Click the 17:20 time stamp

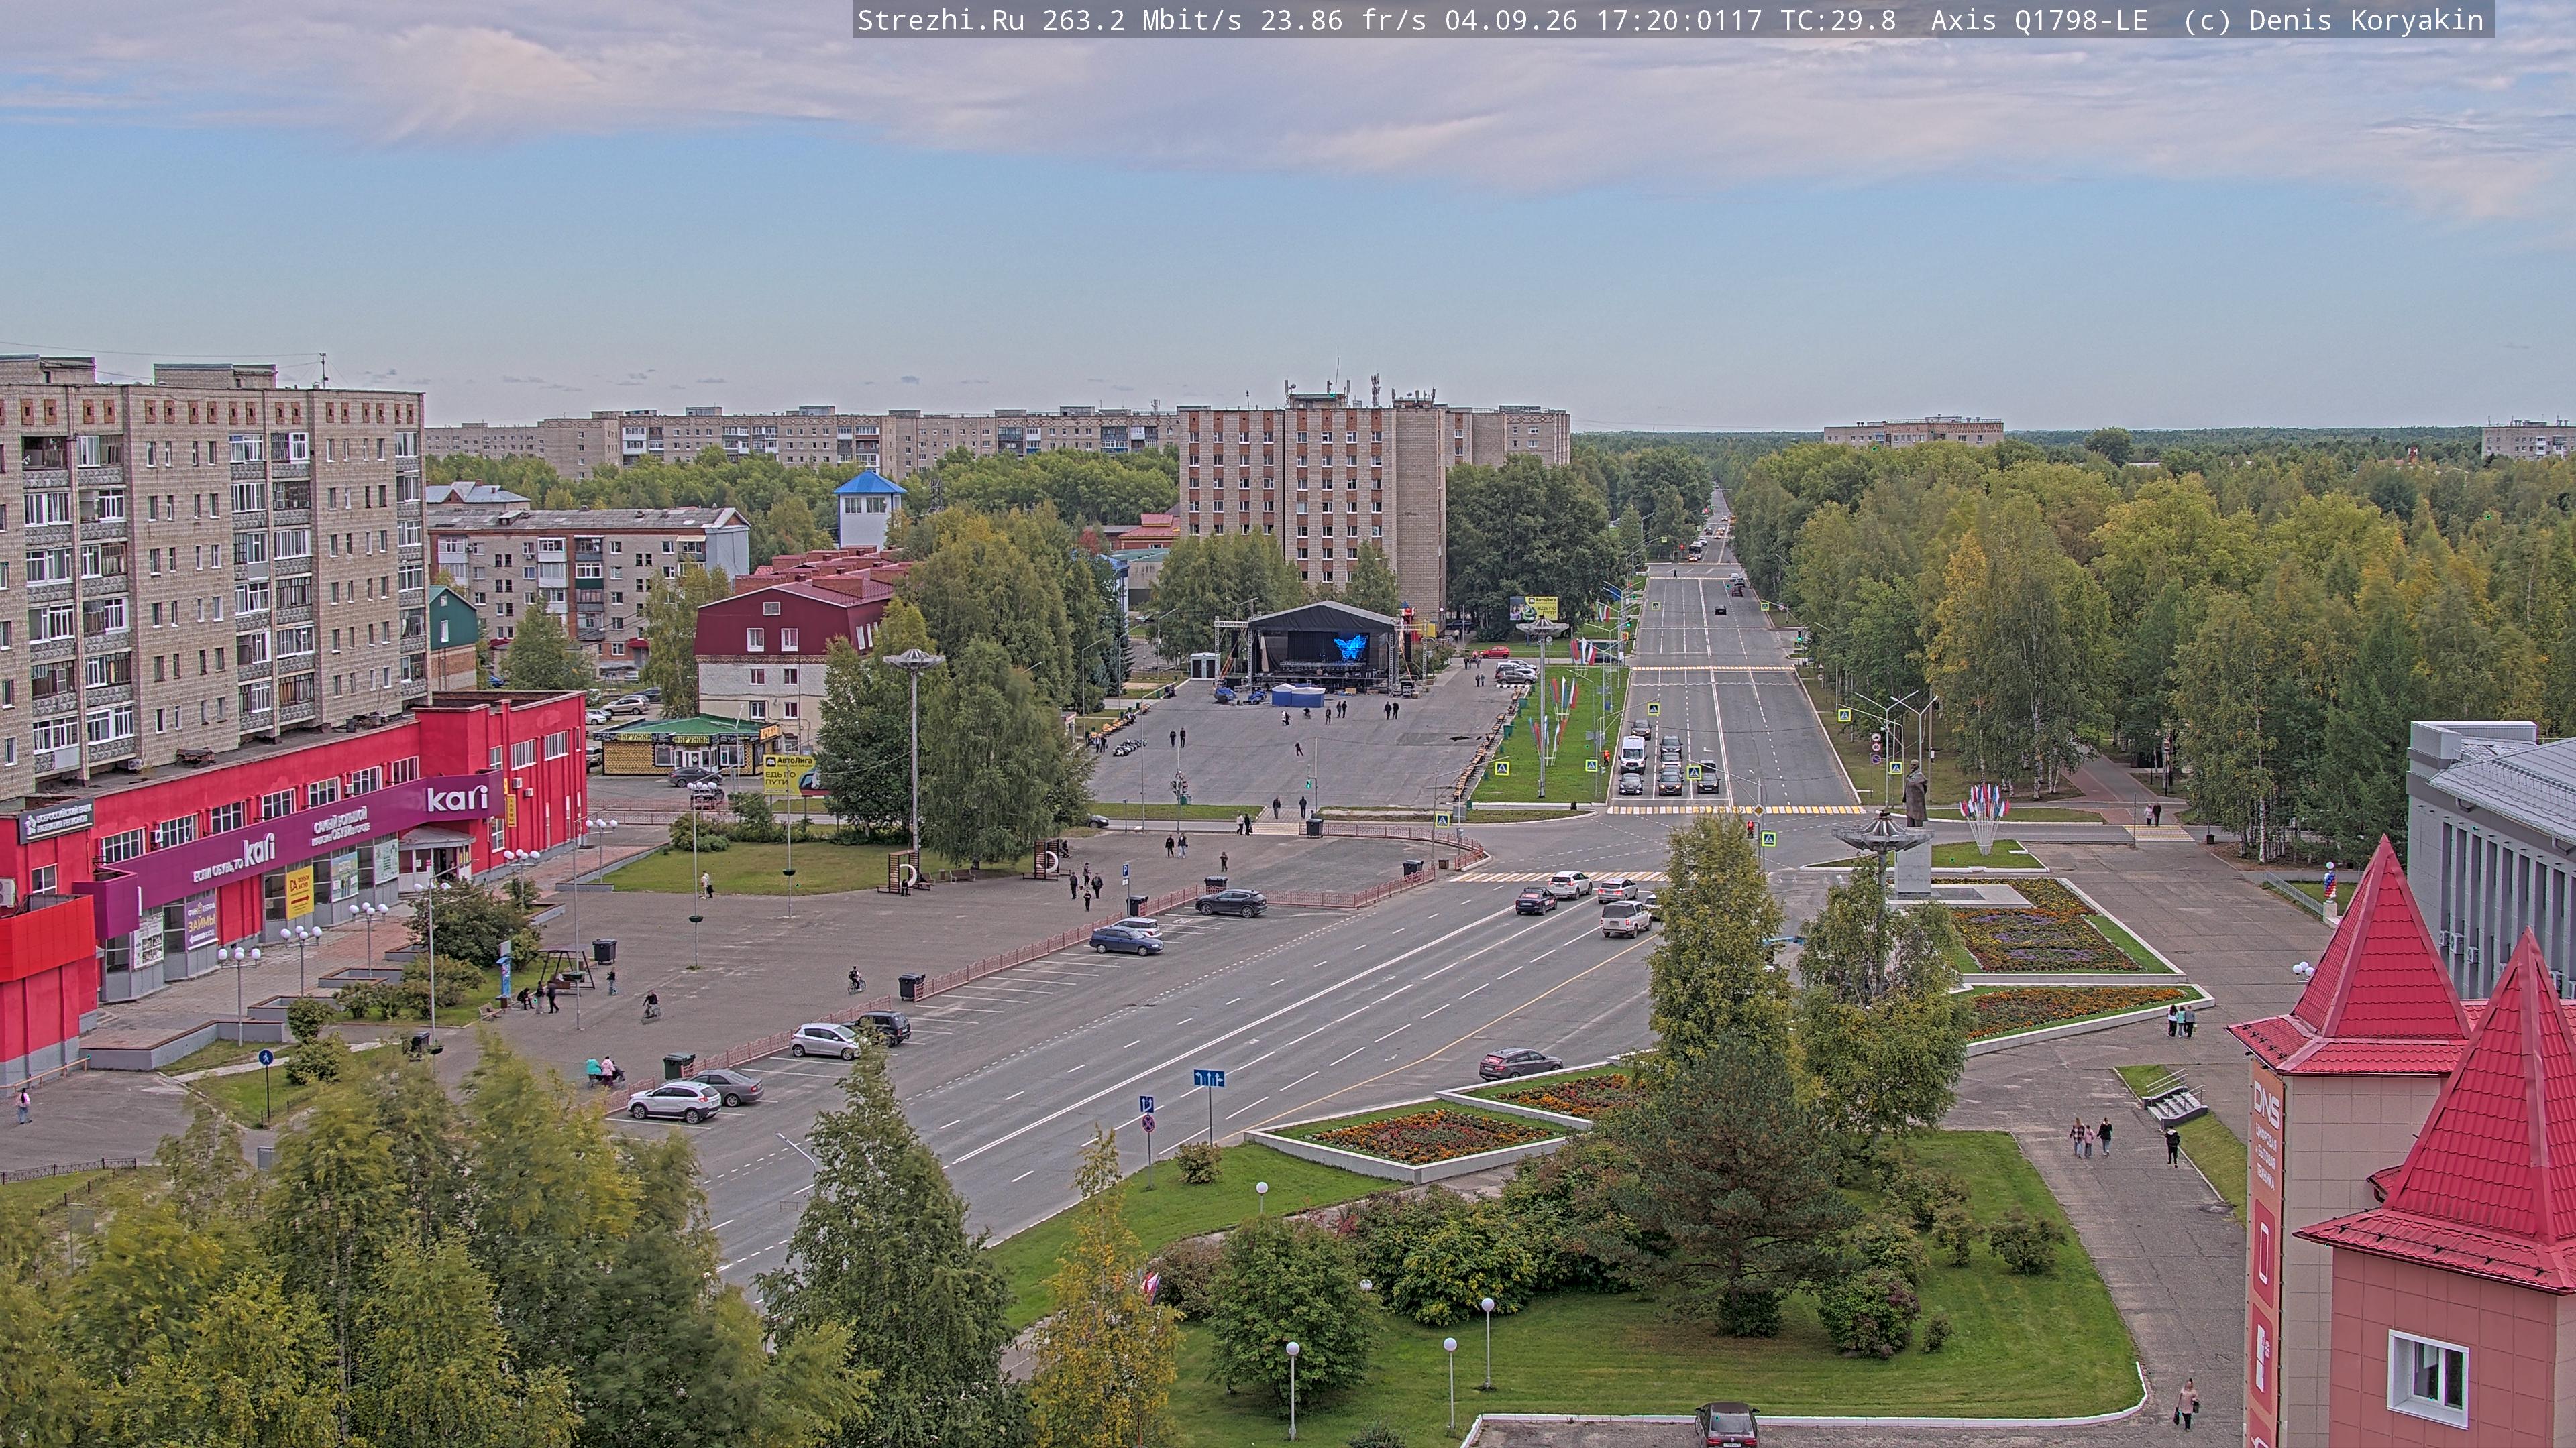pyautogui.click(x=1637, y=20)
